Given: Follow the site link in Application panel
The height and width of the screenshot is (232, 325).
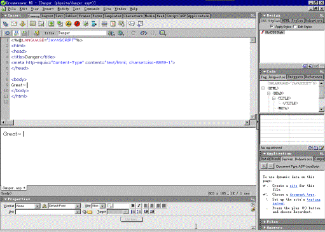Looking at the screenshot, I should tap(293, 186).
